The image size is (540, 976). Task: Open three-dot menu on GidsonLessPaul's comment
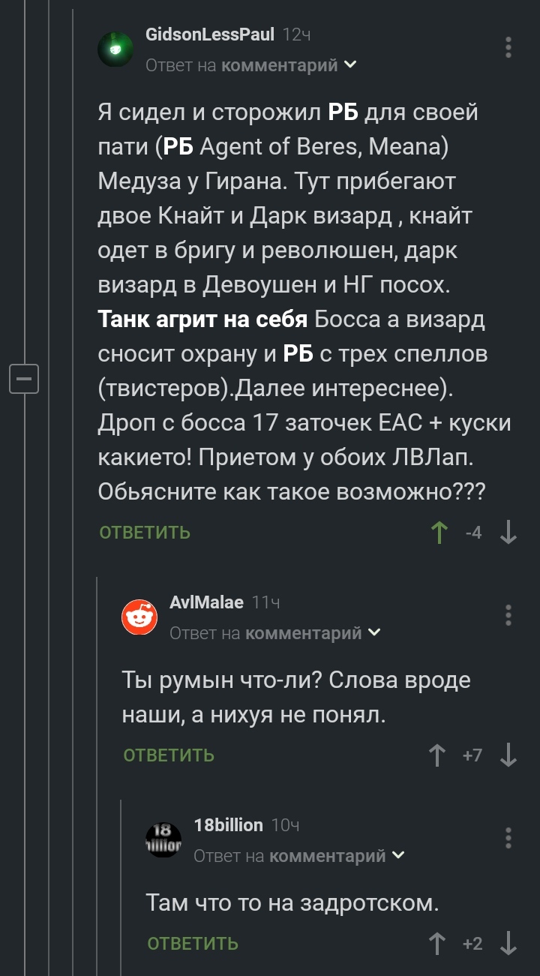point(507,46)
